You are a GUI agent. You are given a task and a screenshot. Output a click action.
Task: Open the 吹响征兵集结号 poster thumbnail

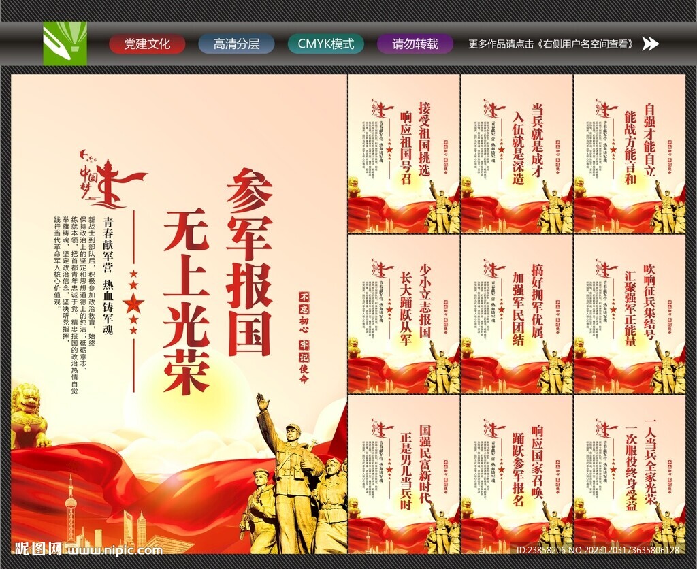click(630, 314)
